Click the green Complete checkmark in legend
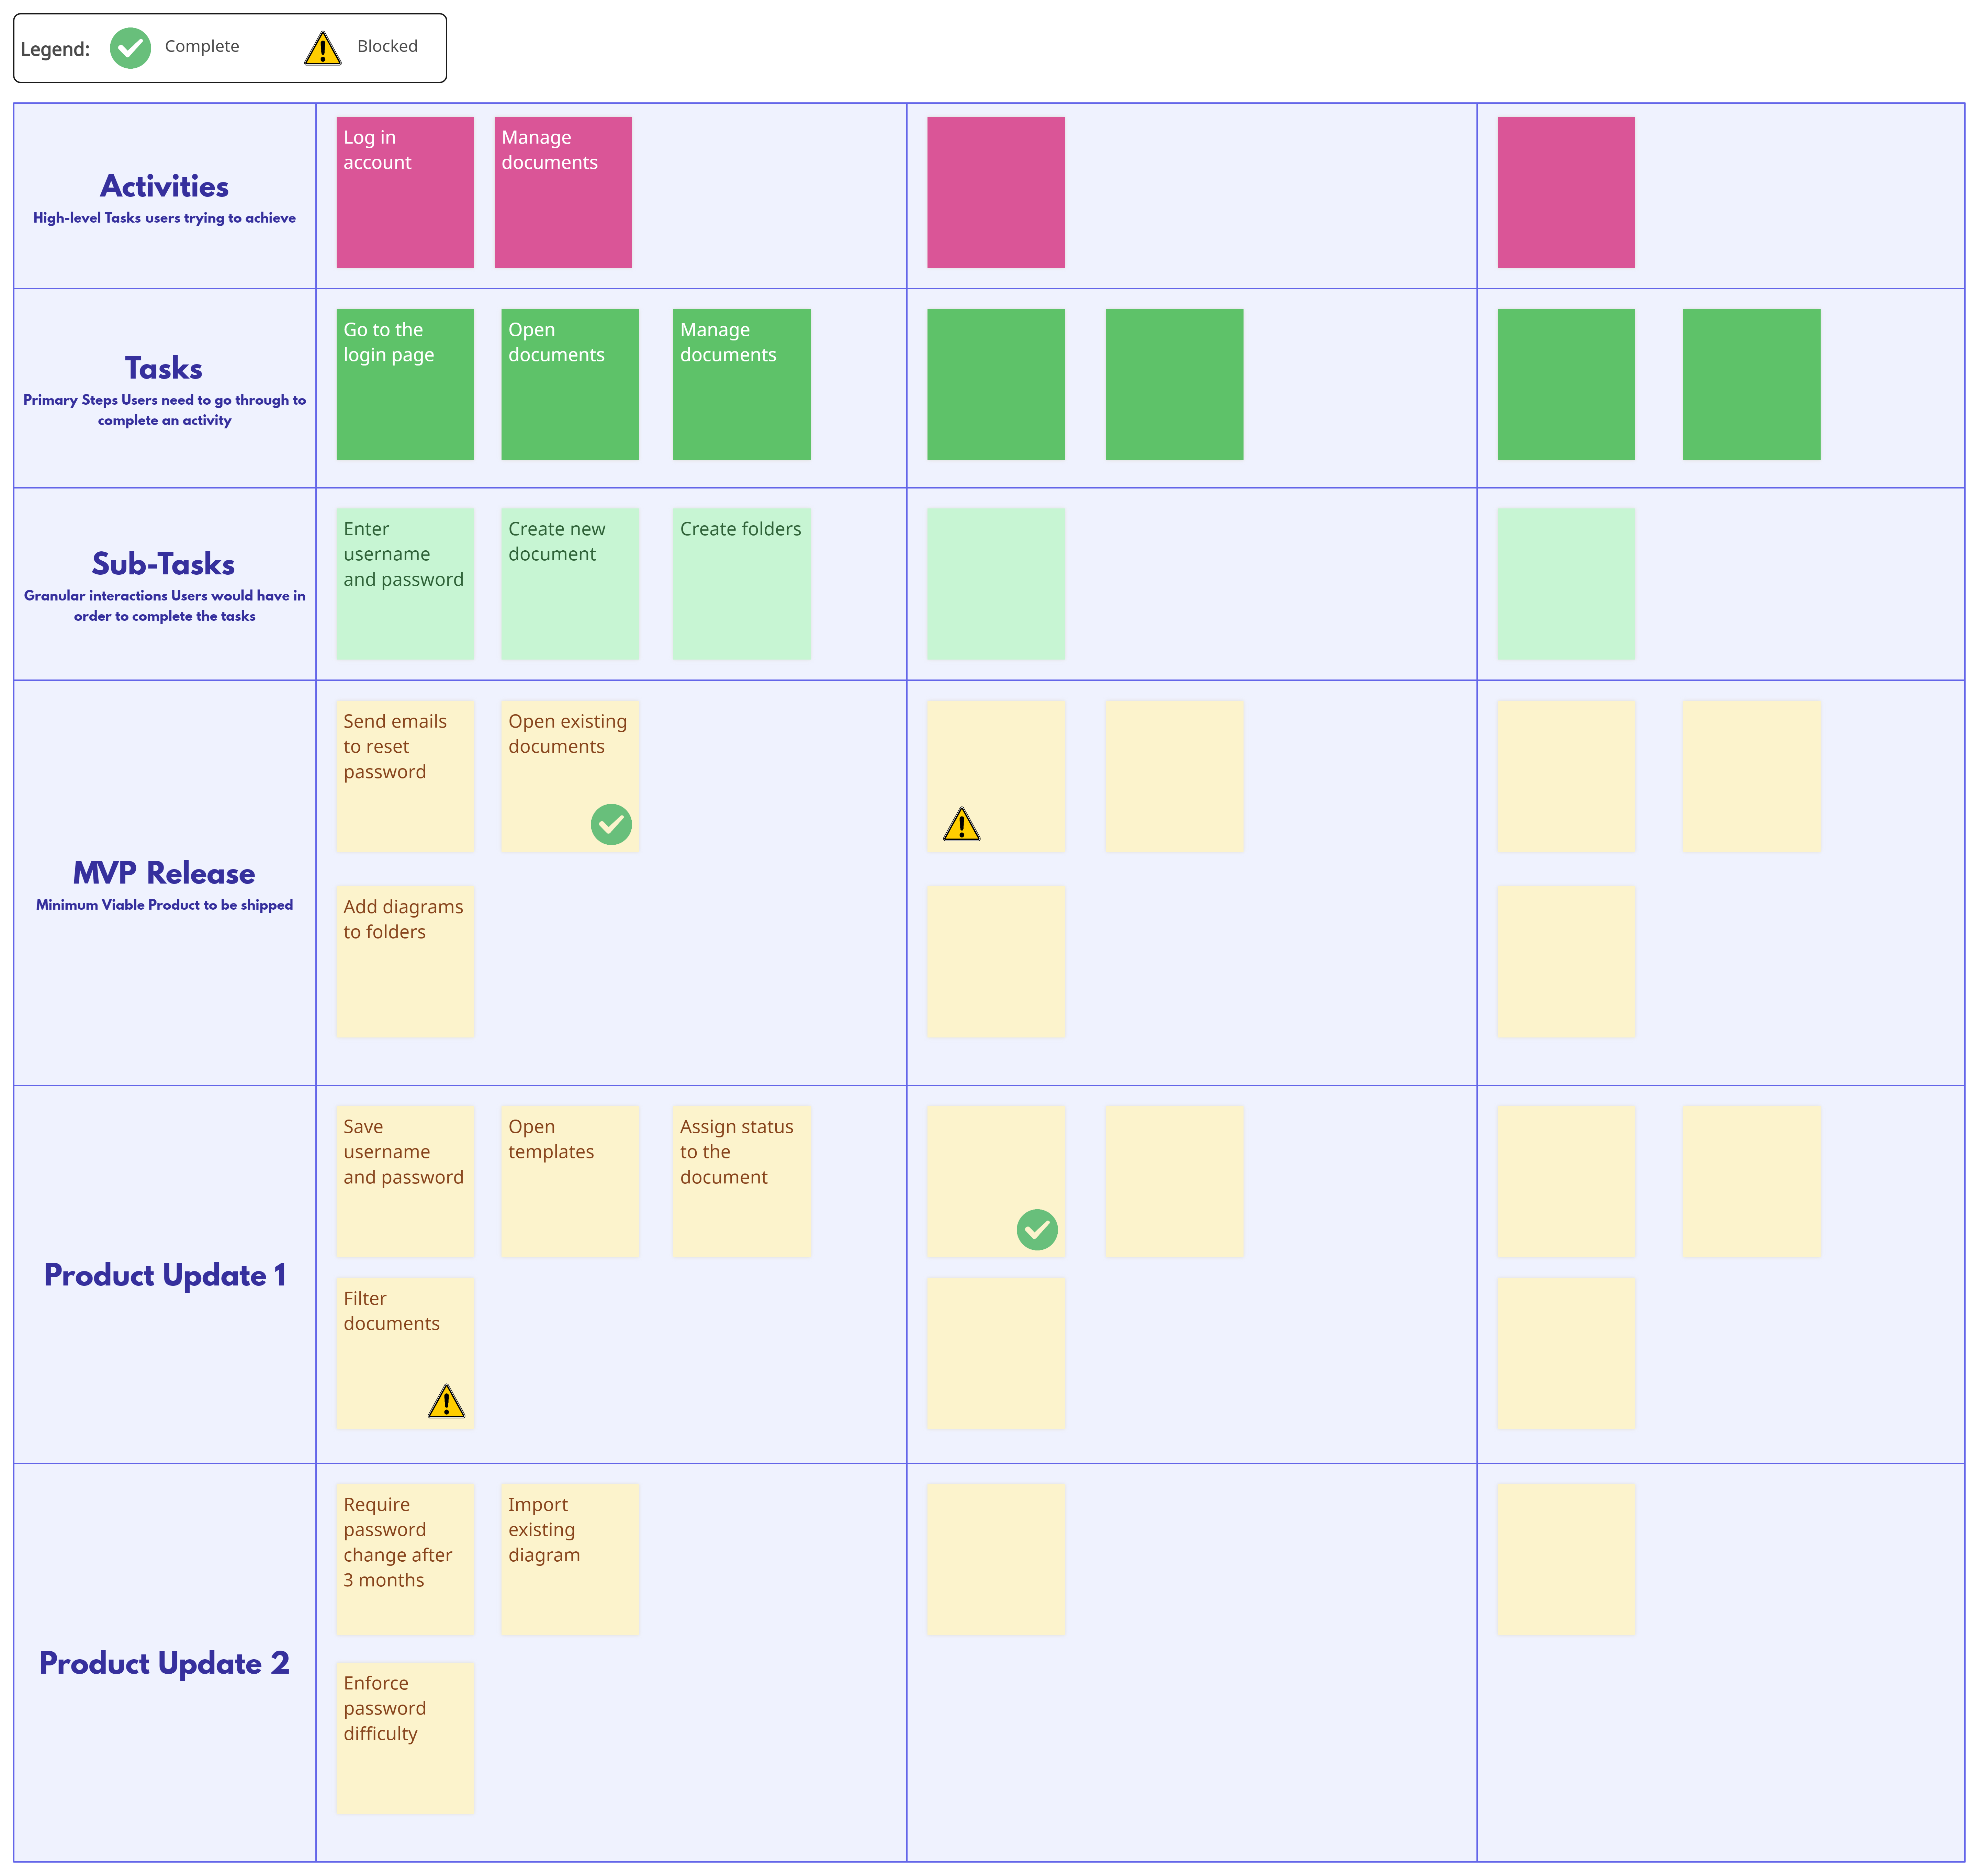Image resolution: width=1979 pixels, height=1876 pixels. coord(130,48)
